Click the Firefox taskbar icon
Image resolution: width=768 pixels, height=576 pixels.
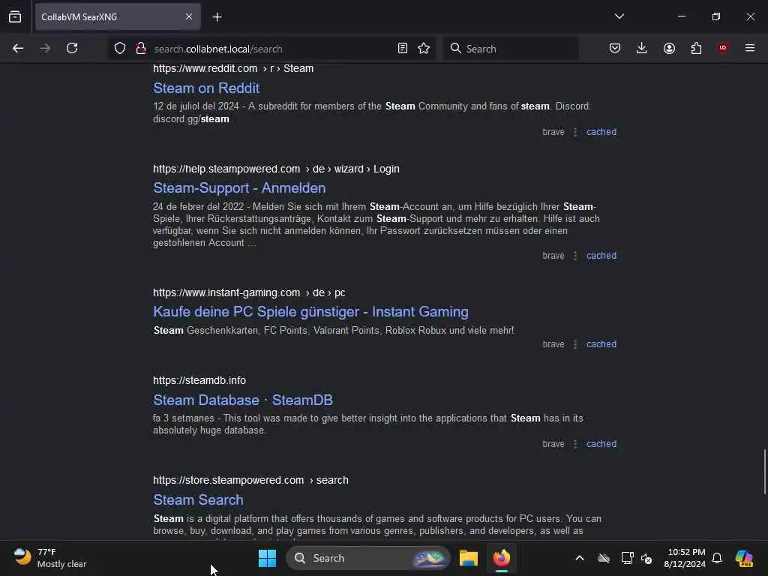click(x=502, y=558)
